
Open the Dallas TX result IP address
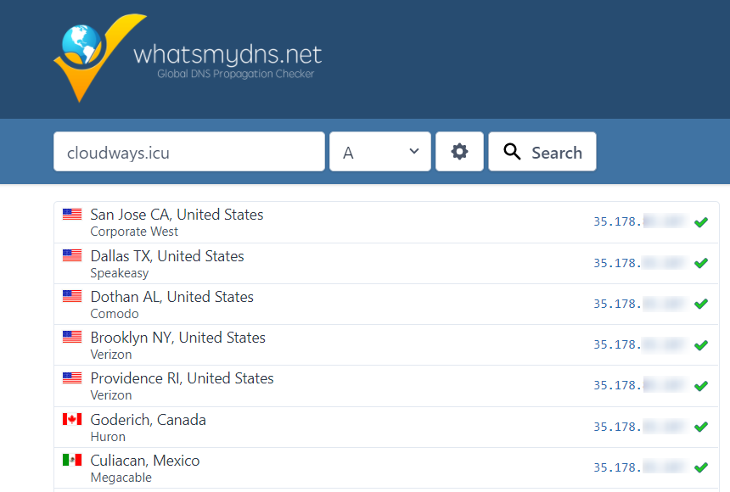pos(641,263)
